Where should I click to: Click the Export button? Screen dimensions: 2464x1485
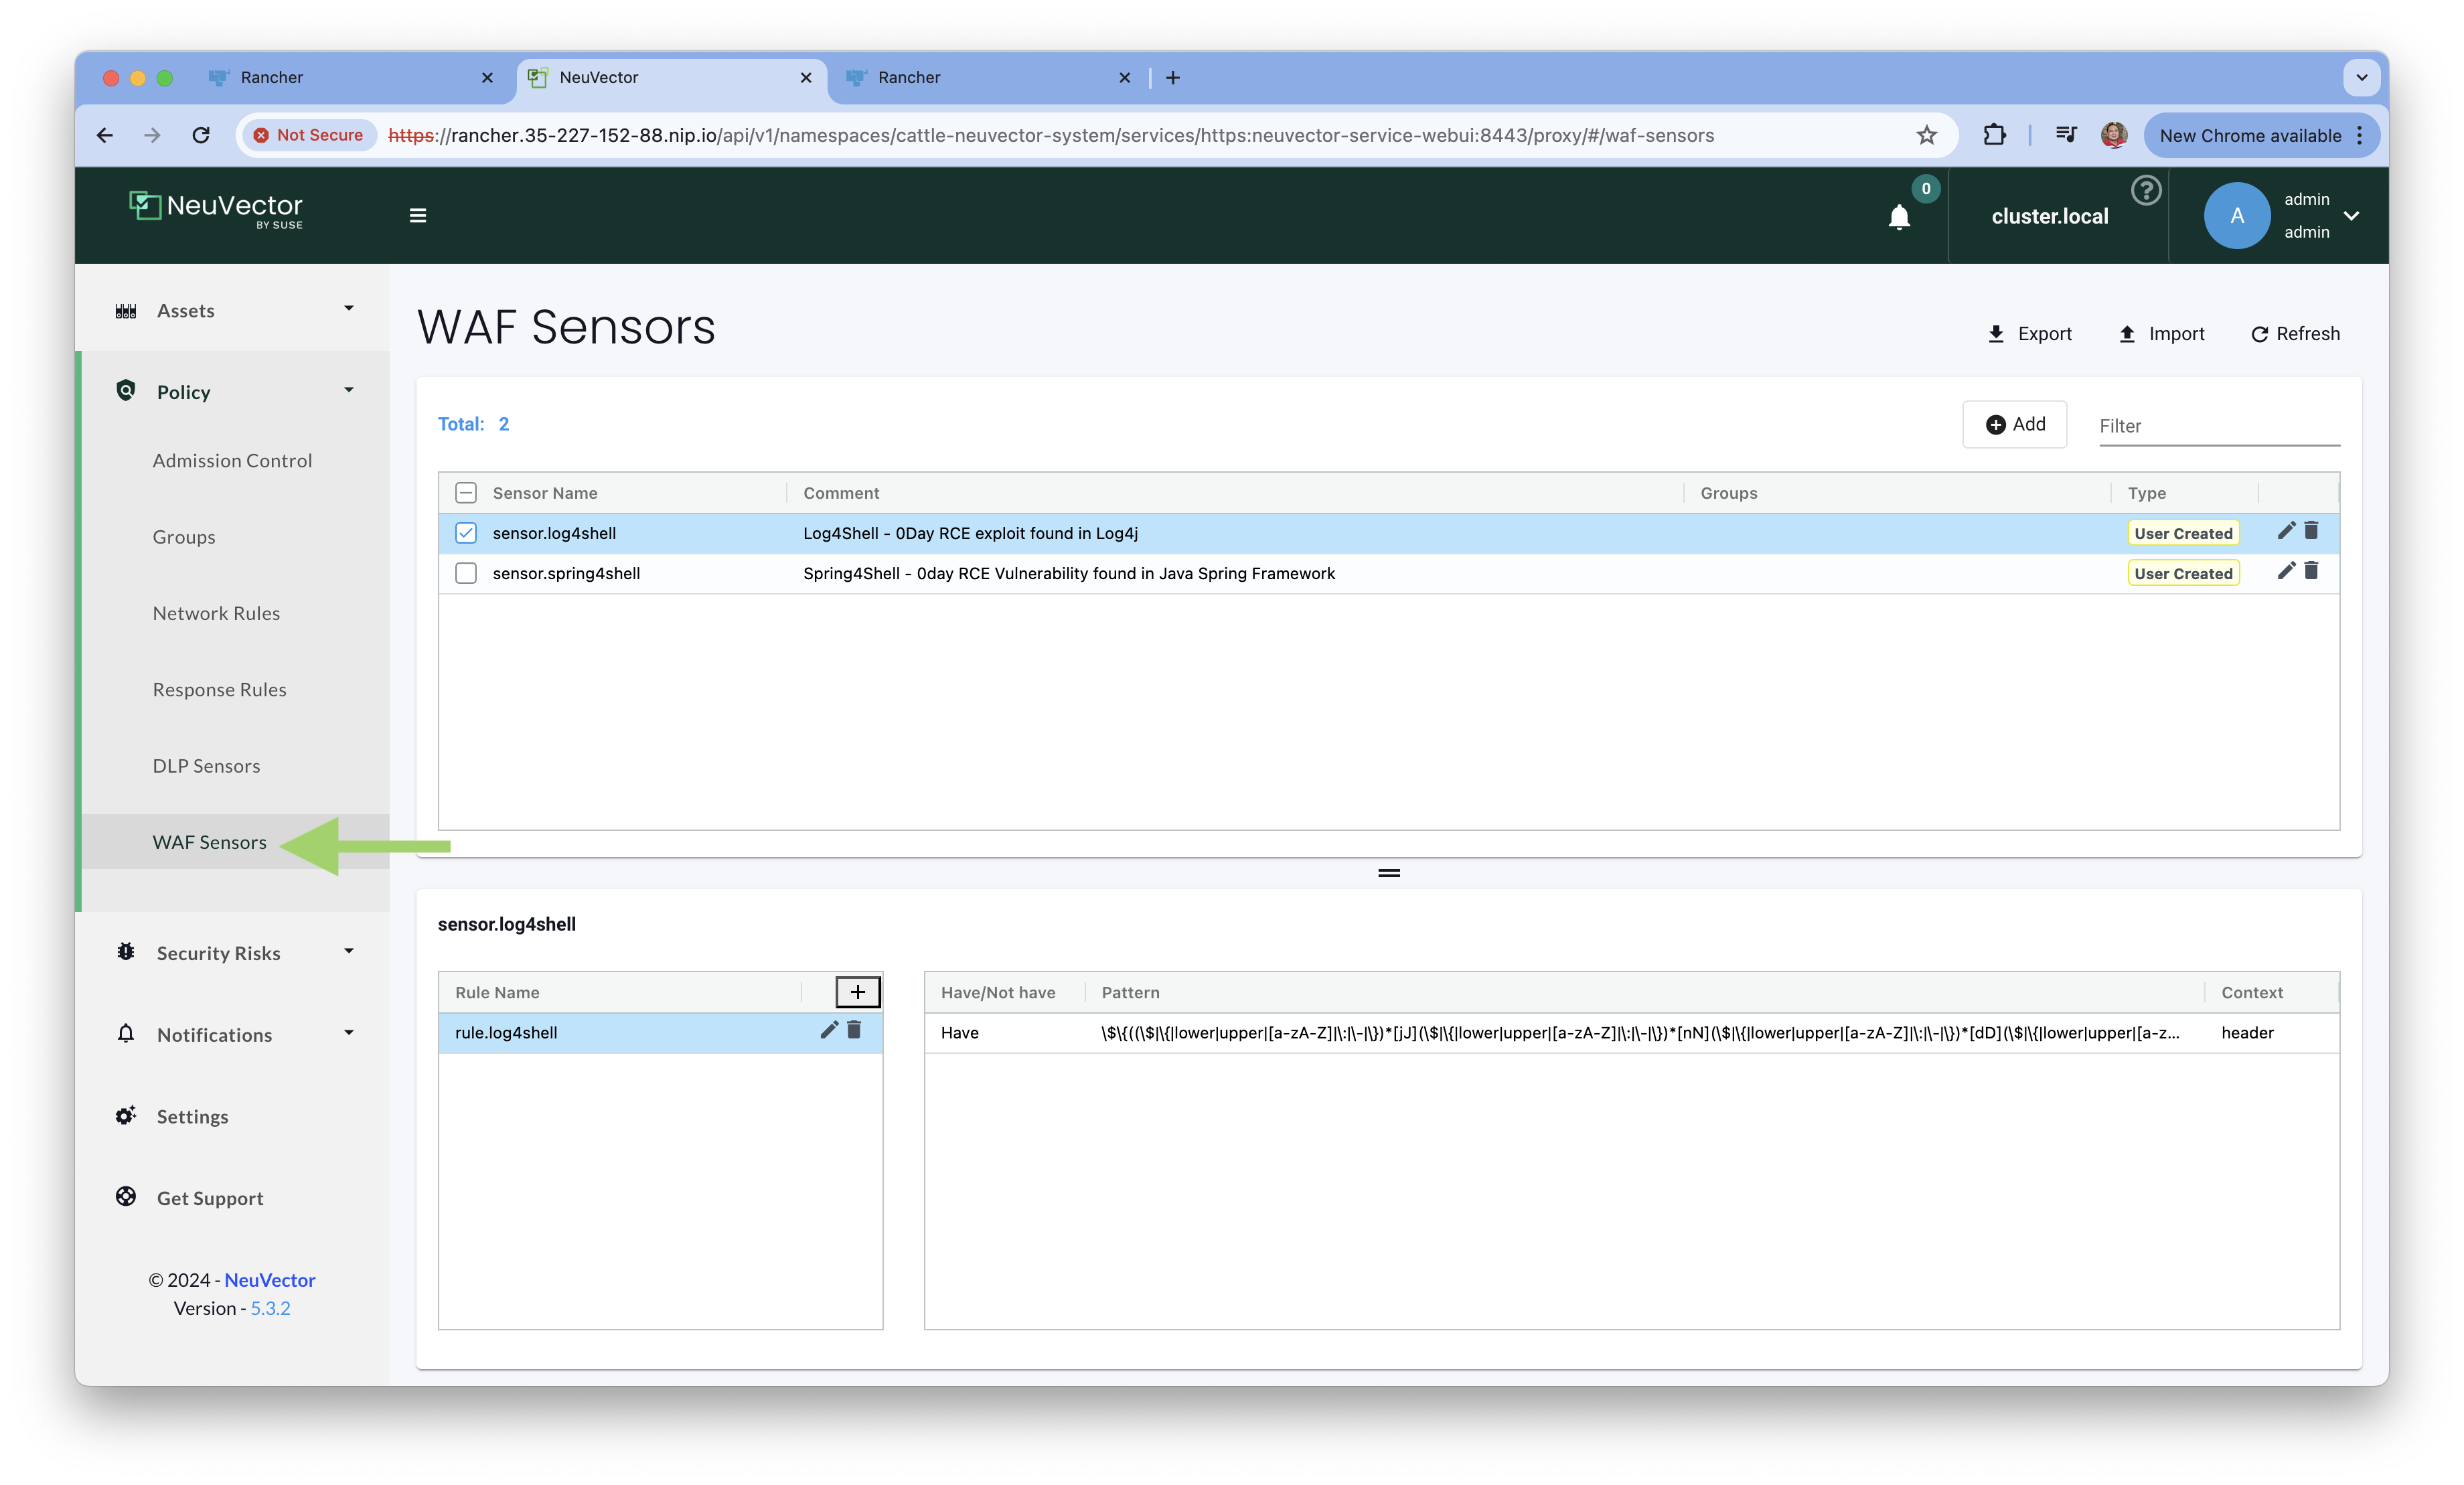click(x=2029, y=334)
